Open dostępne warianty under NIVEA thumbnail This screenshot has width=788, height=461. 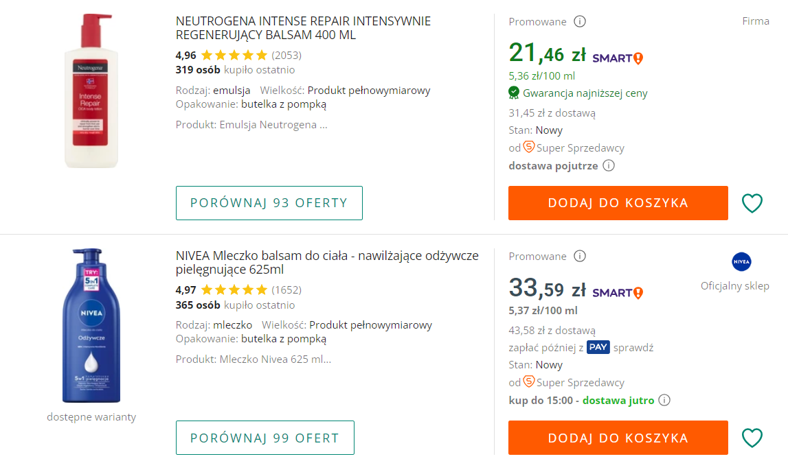click(91, 416)
